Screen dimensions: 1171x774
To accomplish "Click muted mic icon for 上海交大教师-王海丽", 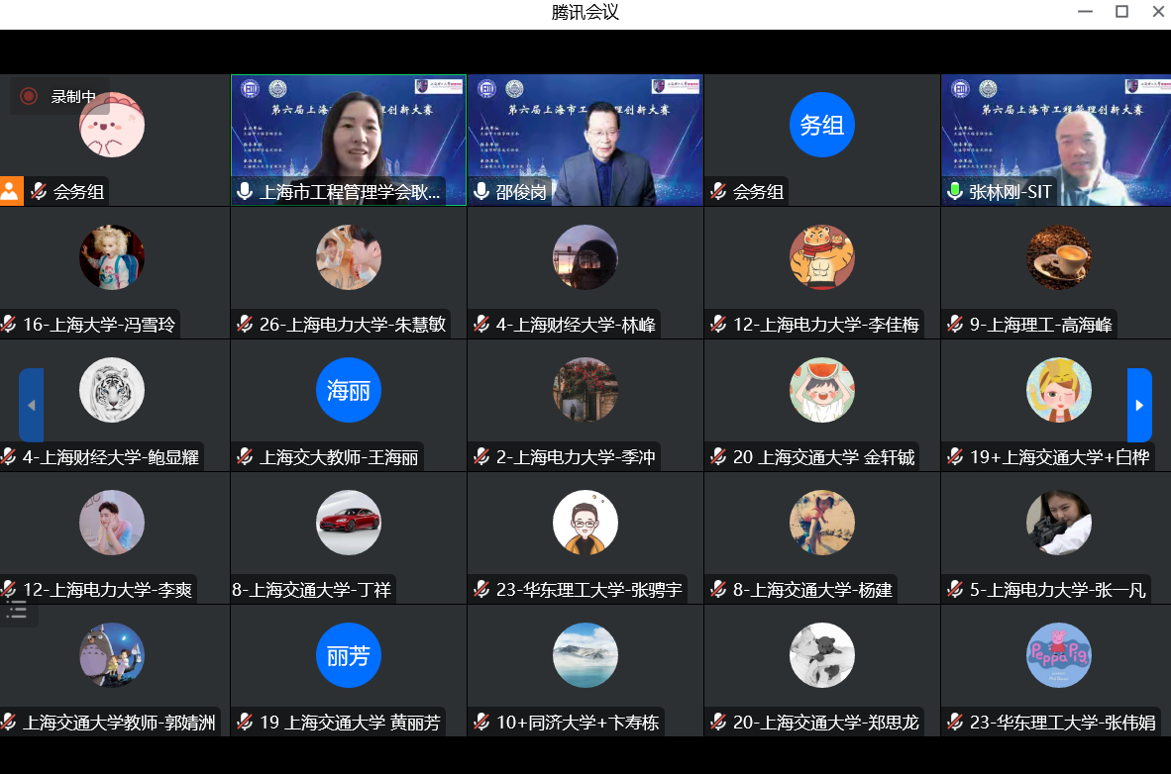I will (x=246, y=456).
